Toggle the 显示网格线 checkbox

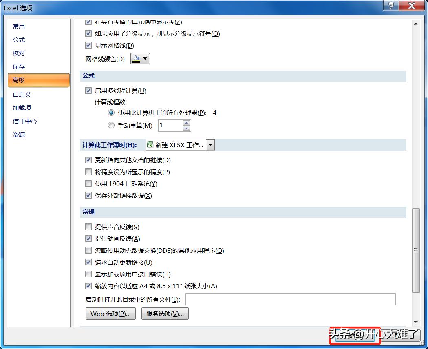coord(88,45)
